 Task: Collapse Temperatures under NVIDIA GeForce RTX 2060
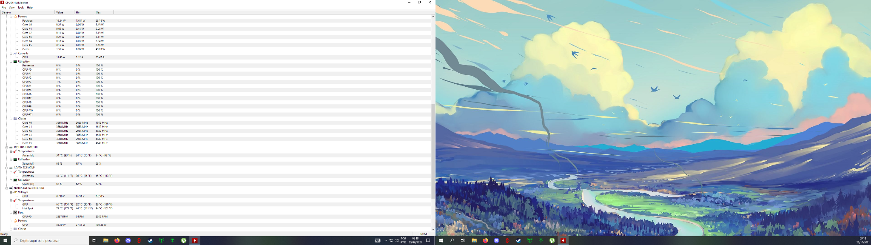11,200
